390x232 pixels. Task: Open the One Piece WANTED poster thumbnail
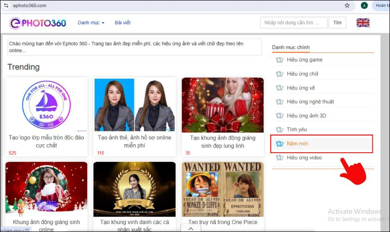click(x=222, y=189)
